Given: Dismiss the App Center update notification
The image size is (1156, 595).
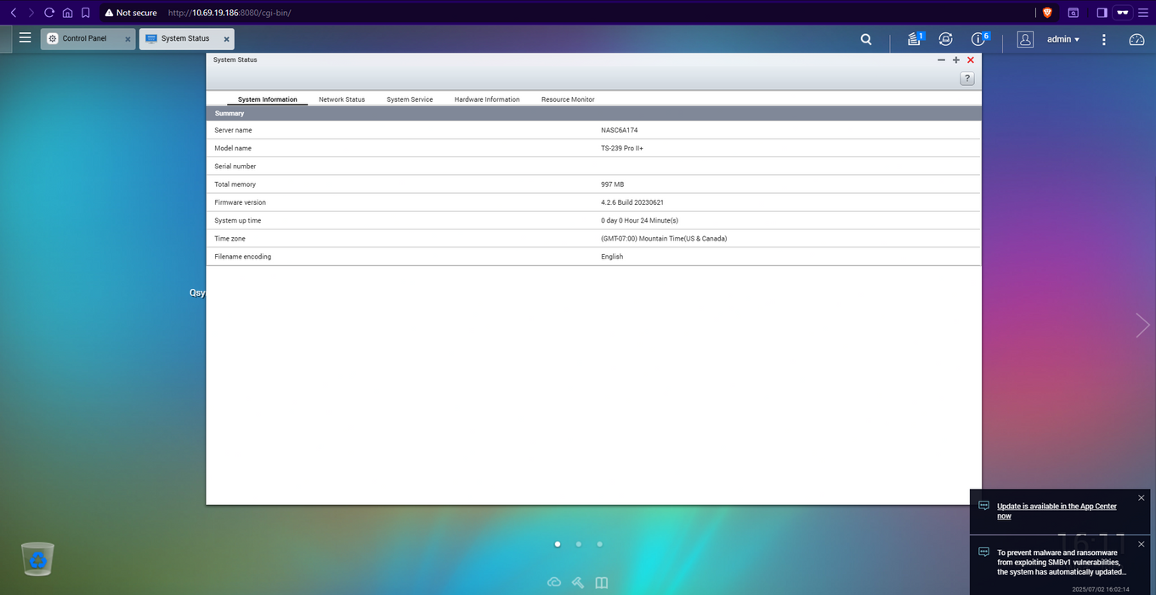Looking at the screenshot, I should 1142,497.
